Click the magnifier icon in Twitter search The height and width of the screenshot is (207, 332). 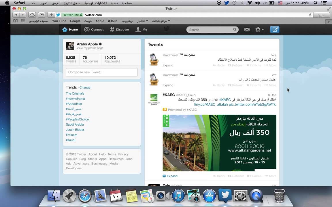pos(235,30)
